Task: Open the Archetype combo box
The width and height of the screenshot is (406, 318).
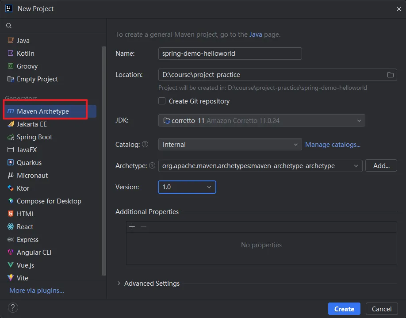Action: point(260,166)
